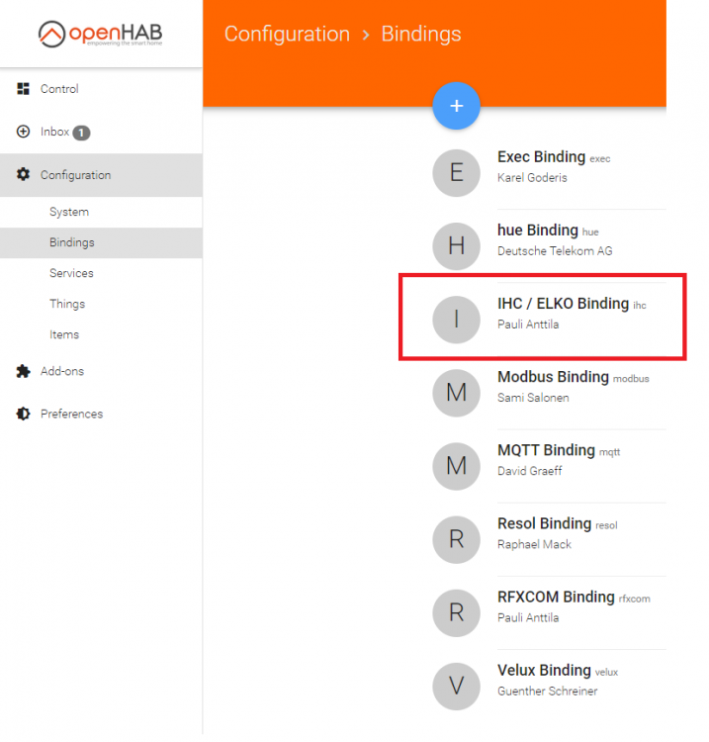The width and height of the screenshot is (709, 742).
Task: Select Bindings in the sidebar
Action: tap(72, 242)
